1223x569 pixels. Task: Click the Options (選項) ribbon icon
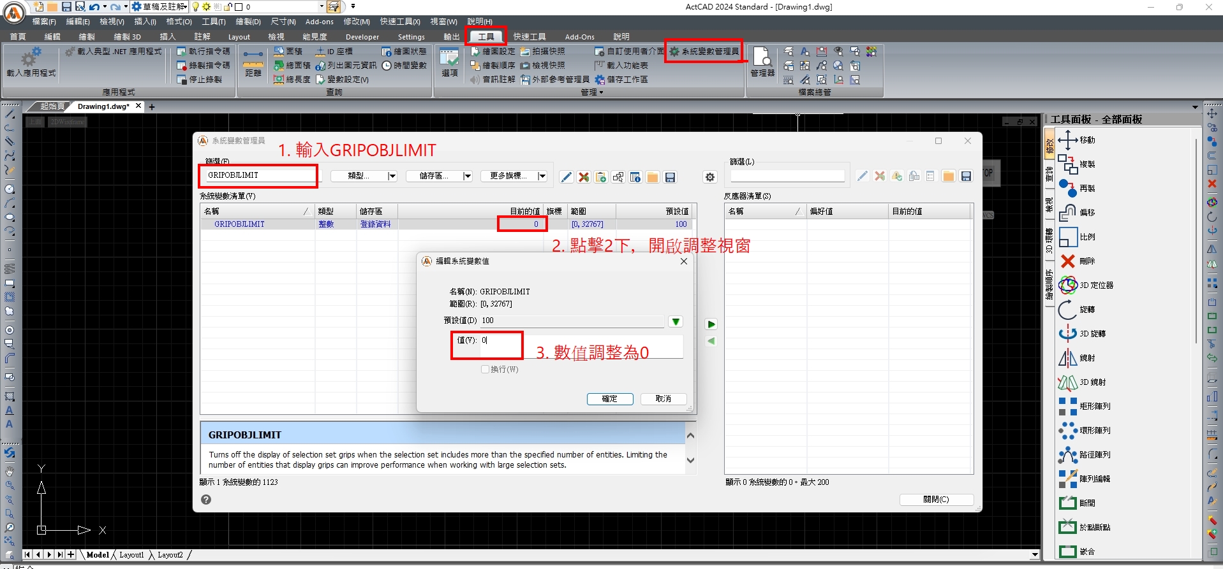(x=450, y=62)
